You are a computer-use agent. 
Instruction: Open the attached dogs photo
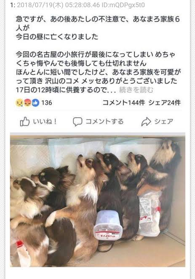point(98,201)
